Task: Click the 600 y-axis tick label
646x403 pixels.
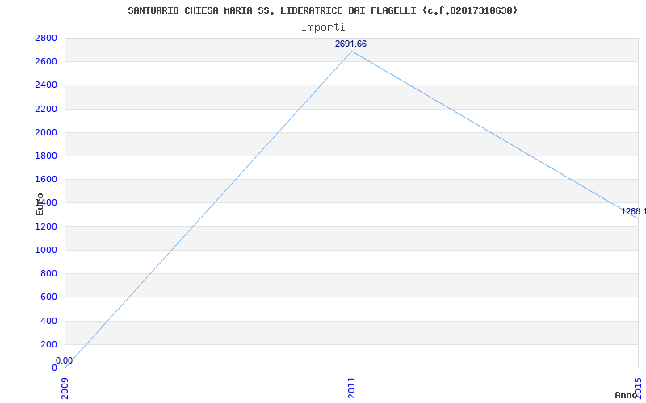Action: coord(48,297)
